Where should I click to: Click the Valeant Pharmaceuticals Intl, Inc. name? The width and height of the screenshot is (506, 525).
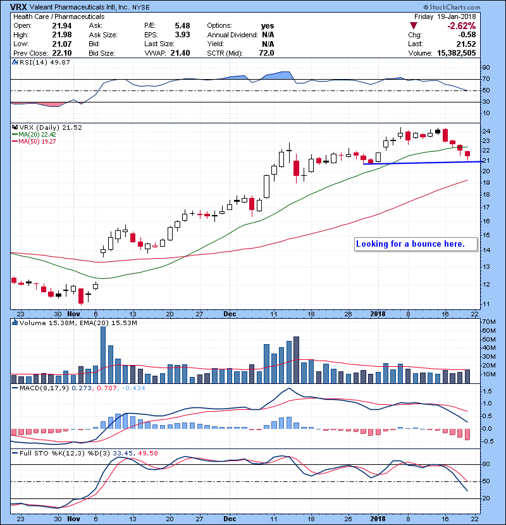point(80,7)
